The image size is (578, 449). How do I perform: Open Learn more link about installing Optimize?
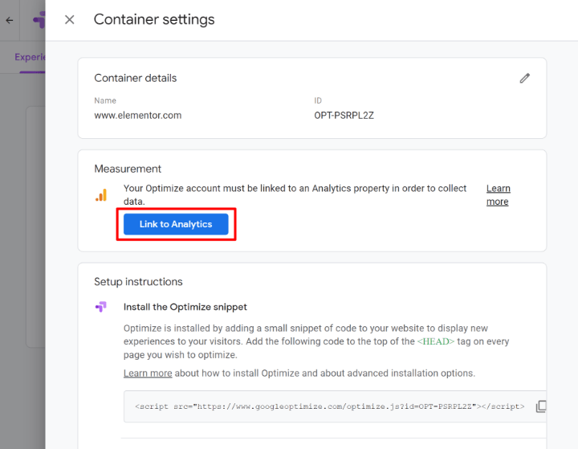pos(148,373)
